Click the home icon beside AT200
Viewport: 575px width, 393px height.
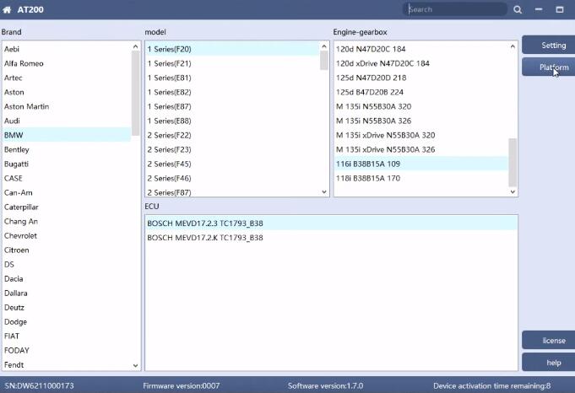(x=7, y=10)
